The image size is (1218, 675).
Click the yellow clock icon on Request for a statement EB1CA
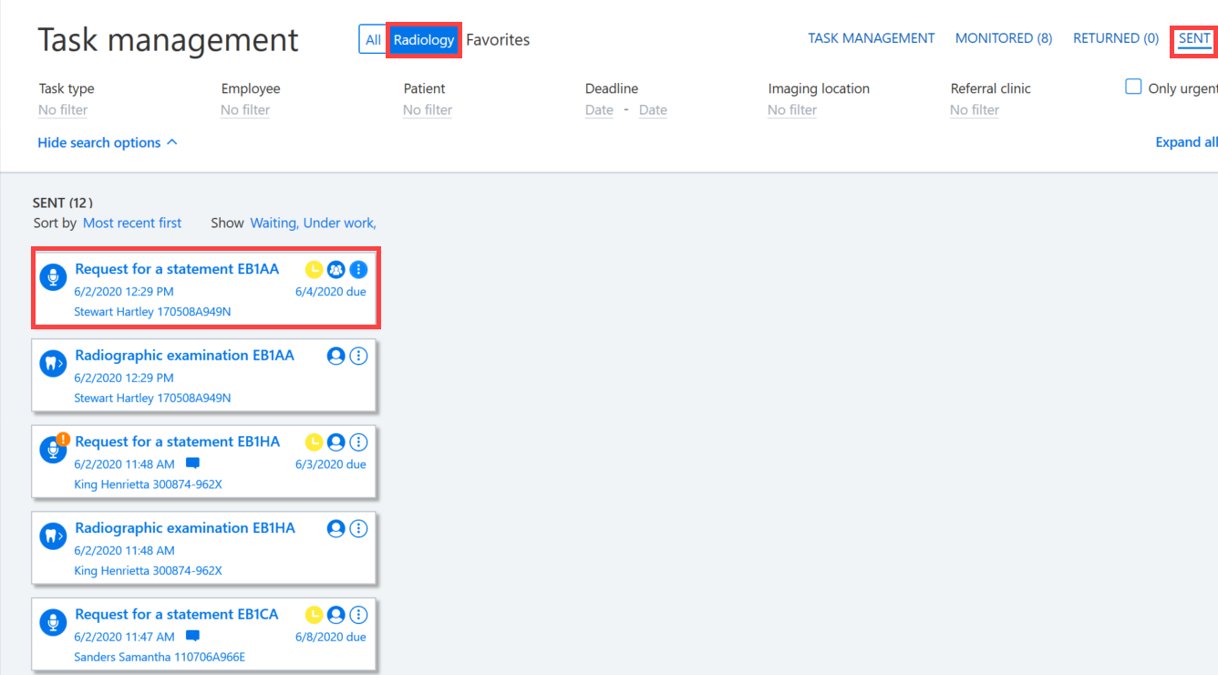(314, 615)
